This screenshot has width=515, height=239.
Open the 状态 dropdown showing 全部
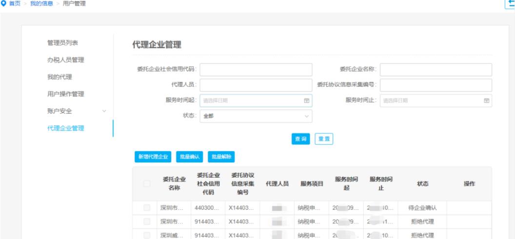[x=256, y=117]
